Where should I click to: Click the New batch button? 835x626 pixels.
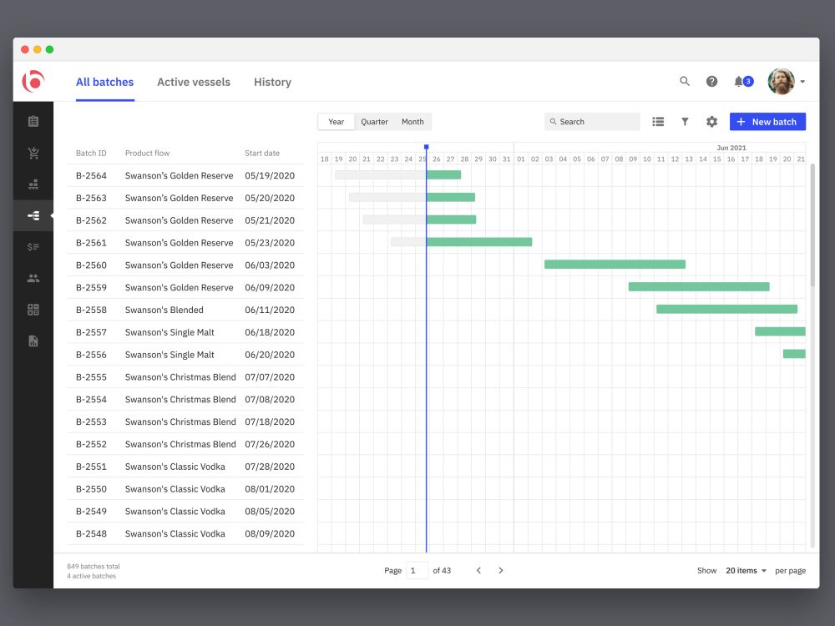click(x=767, y=122)
